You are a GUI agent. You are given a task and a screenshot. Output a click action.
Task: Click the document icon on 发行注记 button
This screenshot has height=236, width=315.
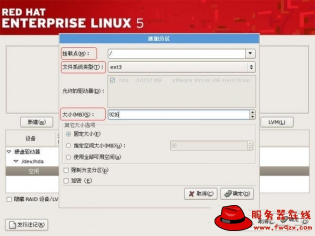[x=12, y=225]
